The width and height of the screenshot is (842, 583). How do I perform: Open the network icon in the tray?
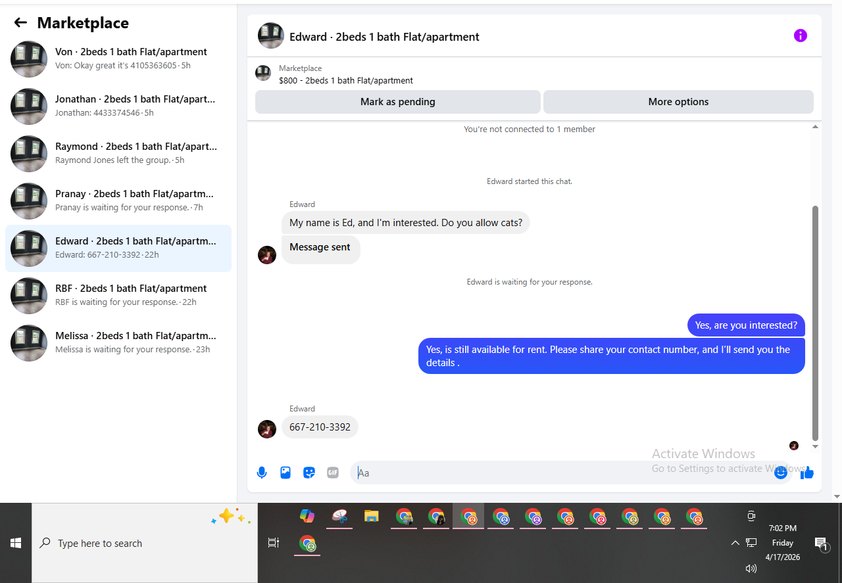click(751, 543)
